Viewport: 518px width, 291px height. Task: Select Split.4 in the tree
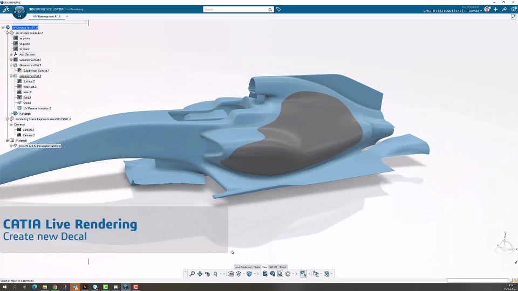pyautogui.click(x=27, y=103)
